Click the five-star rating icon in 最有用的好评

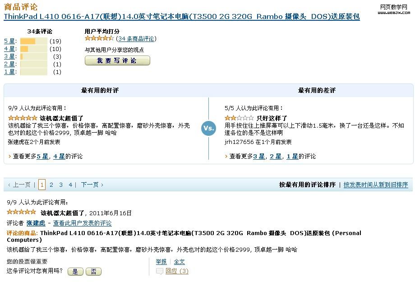point(23,118)
